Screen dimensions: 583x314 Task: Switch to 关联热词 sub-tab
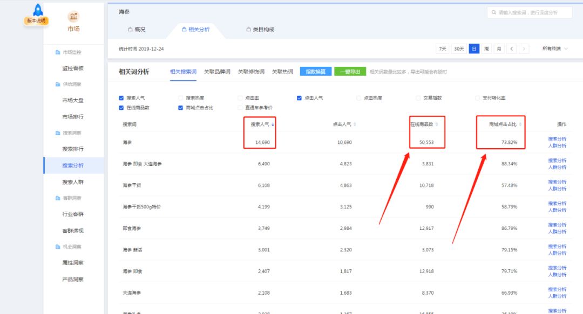point(282,72)
